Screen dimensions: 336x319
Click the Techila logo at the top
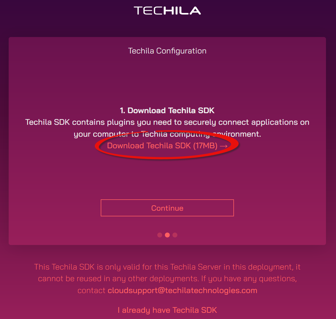coord(167,11)
